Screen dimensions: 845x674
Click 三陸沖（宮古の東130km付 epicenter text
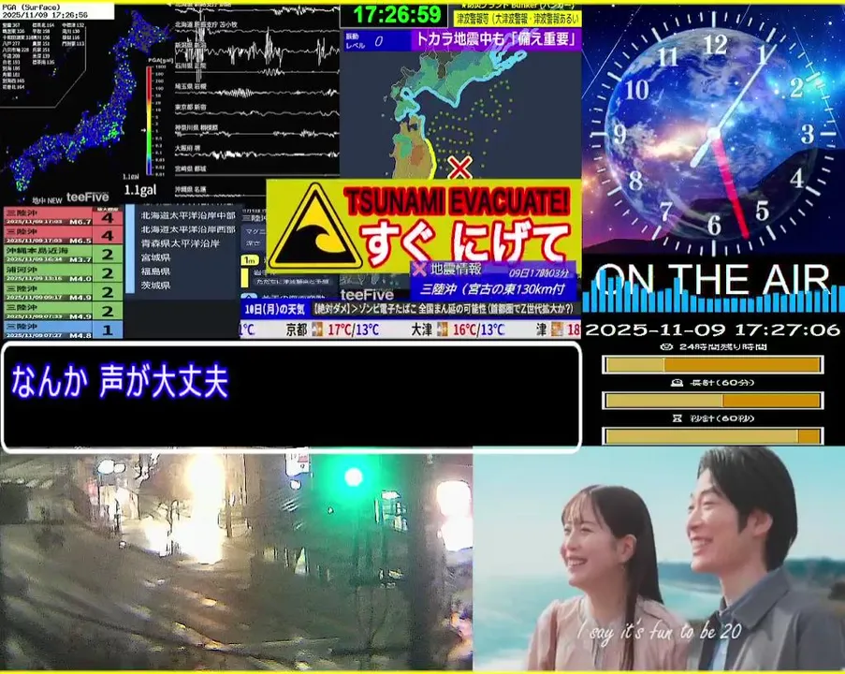(492, 289)
